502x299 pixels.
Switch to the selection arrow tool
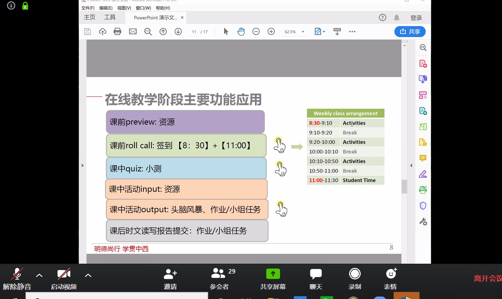[x=226, y=31]
